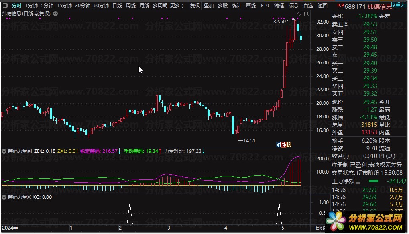Open dropdown beside 纬德信息(日线.前复权) title

pyautogui.click(x=55, y=14)
